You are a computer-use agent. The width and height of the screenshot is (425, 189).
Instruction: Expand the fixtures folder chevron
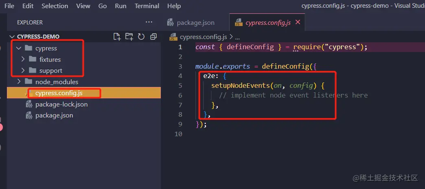23,59
